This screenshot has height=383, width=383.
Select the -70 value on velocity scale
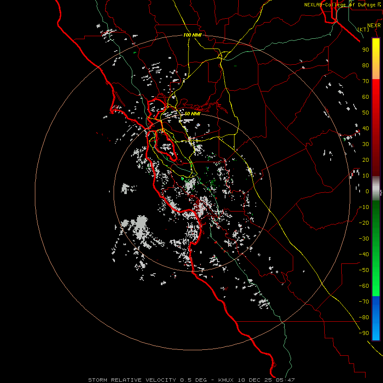point(364,302)
